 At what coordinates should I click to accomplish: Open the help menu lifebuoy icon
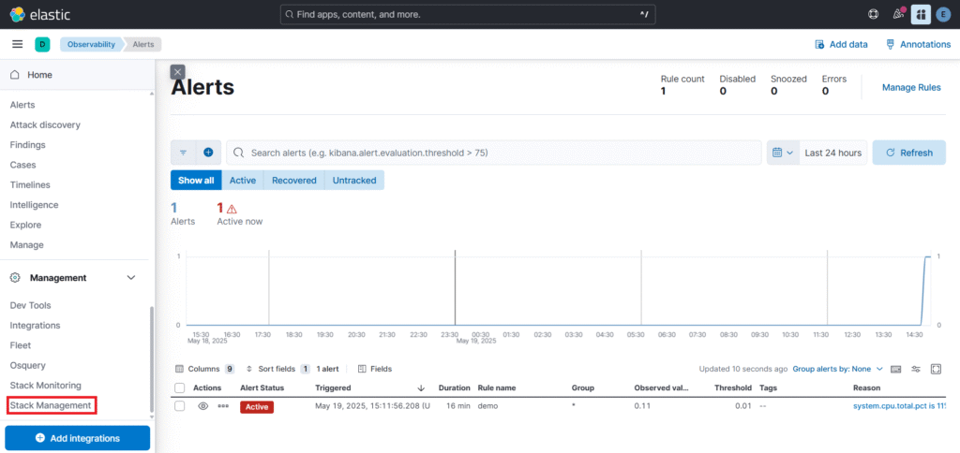pyautogui.click(x=874, y=14)
